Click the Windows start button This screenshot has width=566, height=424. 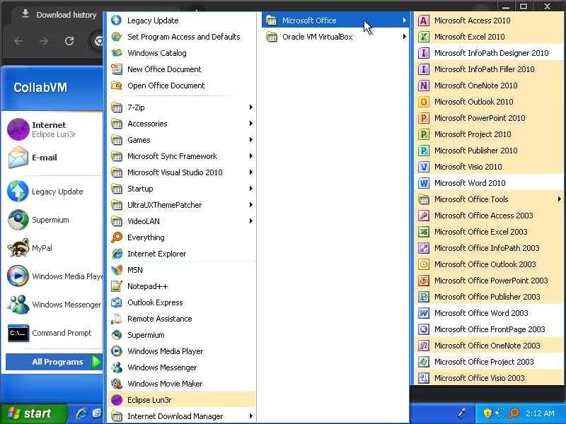(33, 413)
